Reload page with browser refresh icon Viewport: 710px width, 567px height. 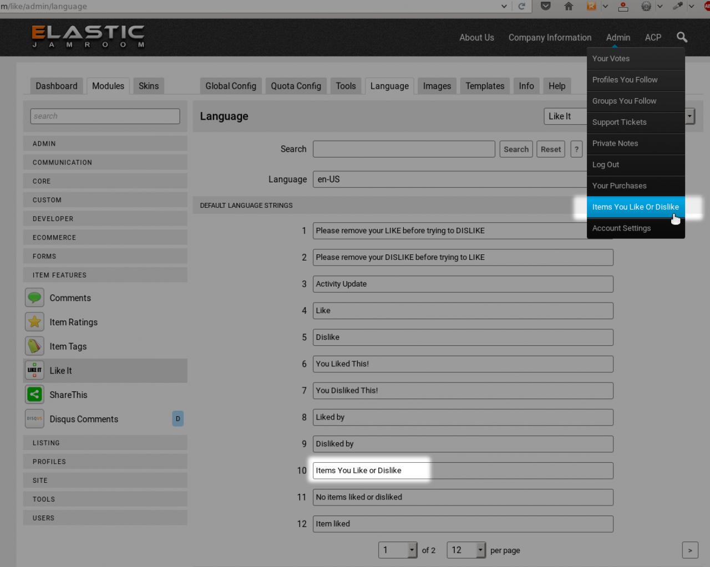[521, 6]
